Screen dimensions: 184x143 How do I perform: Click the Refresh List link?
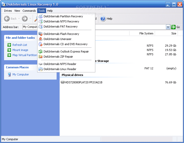point(20,45)
